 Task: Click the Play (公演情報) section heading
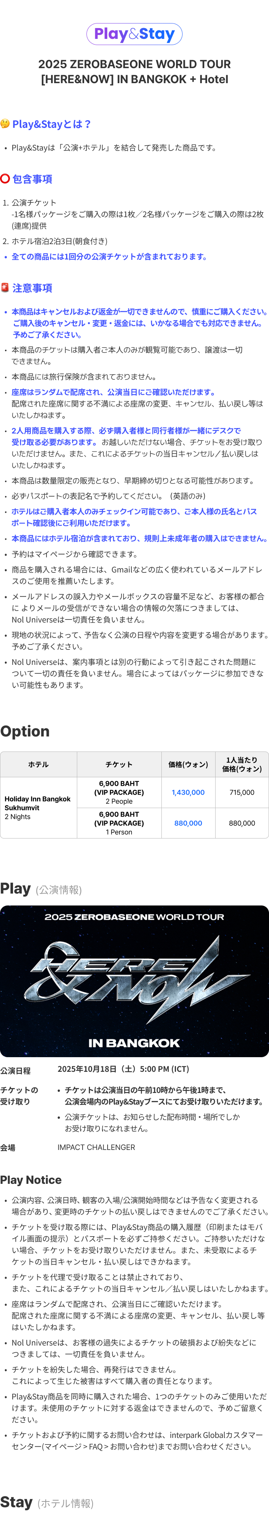tap(41, 889)
